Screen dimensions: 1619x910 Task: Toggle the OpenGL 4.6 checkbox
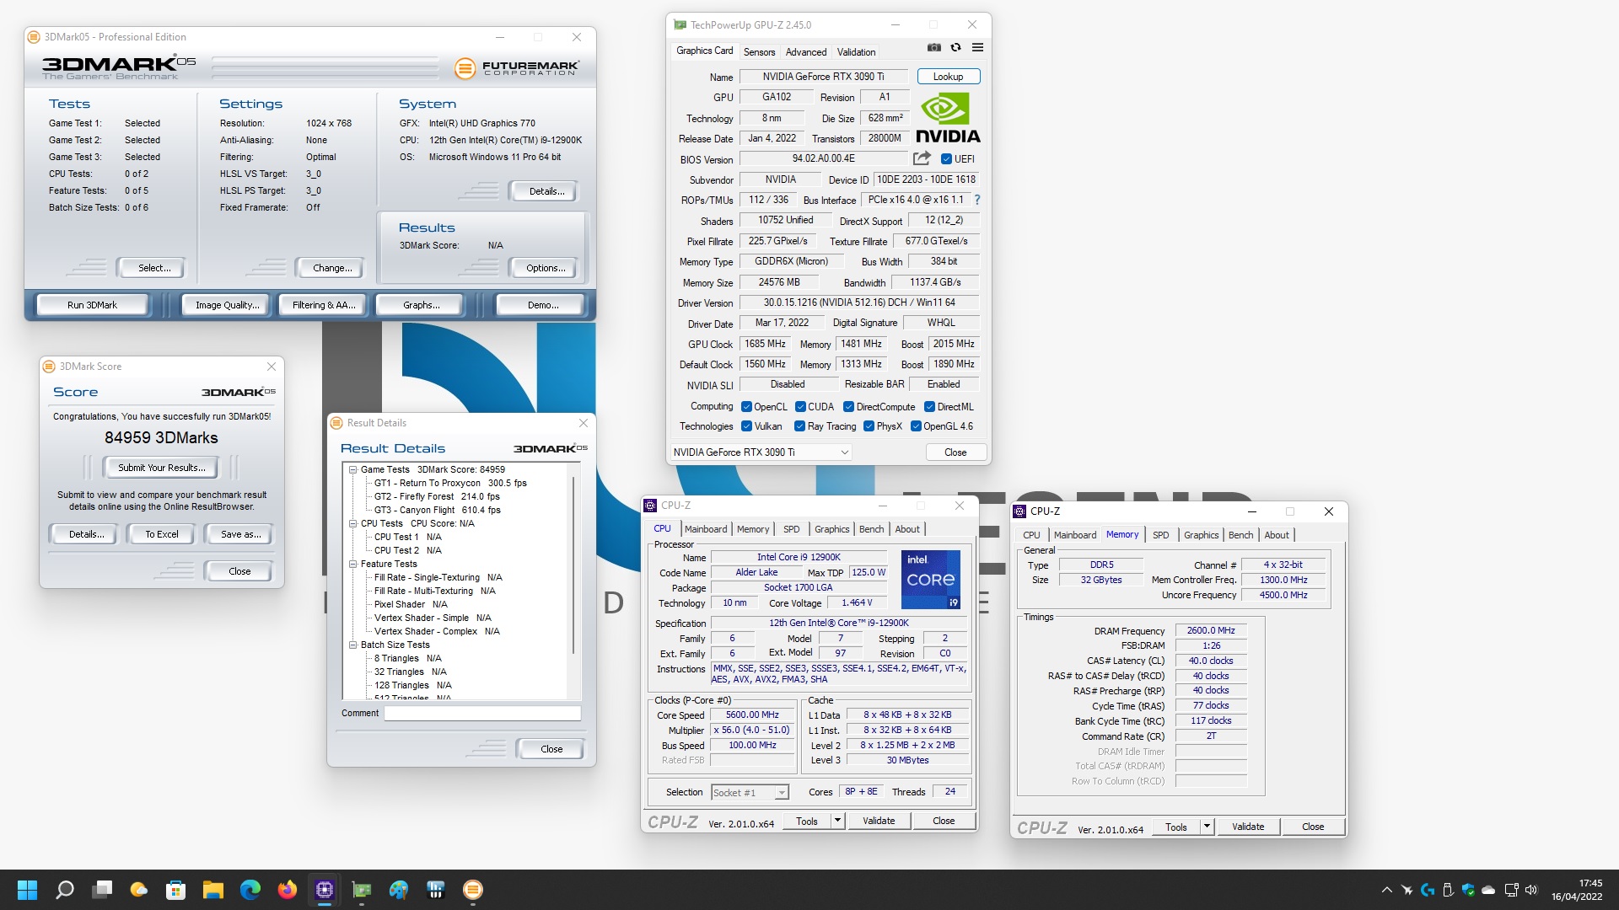pos(916,426)
